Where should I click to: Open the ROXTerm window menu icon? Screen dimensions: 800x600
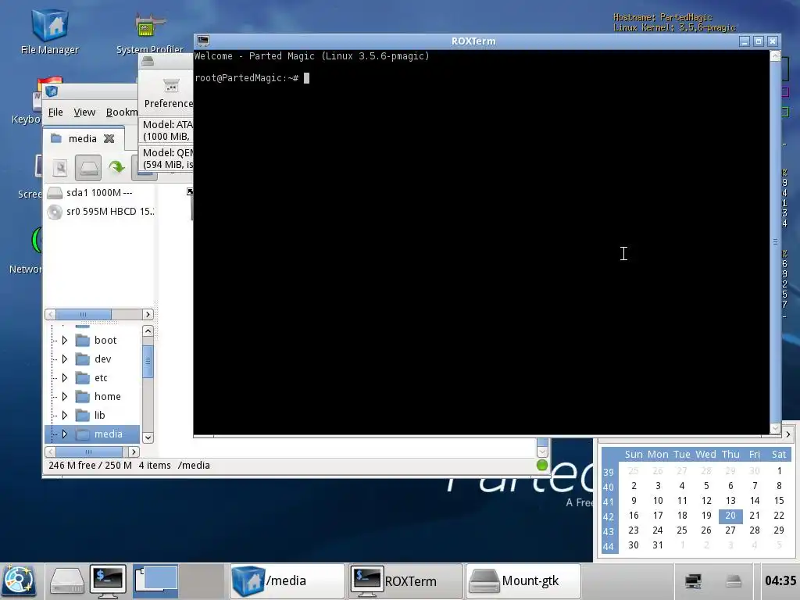tap(203, 41)
